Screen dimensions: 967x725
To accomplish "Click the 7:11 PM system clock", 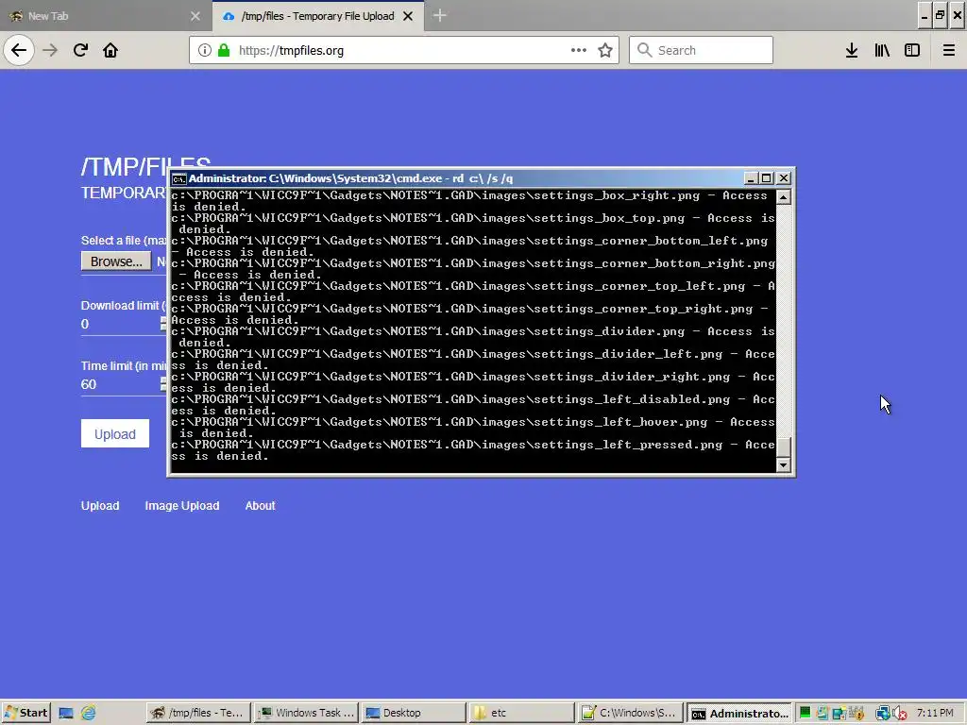I will point(935,713).
